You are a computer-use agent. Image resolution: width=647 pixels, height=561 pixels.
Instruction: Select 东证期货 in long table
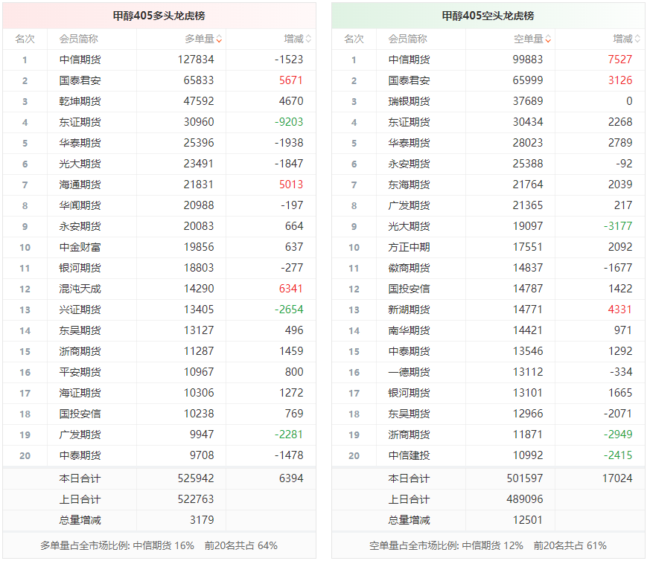[80, 122]
